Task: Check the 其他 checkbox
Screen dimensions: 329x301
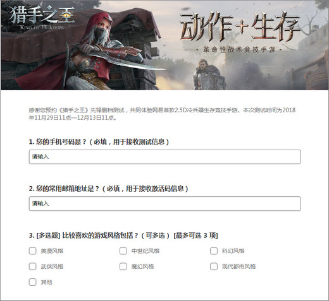Action: click(32, 282)
